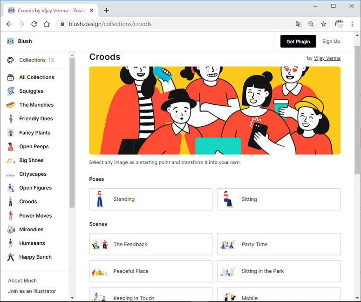Open the Peaceful Place scene card
Screen dimensions: 361x302
tap(151, 271)
